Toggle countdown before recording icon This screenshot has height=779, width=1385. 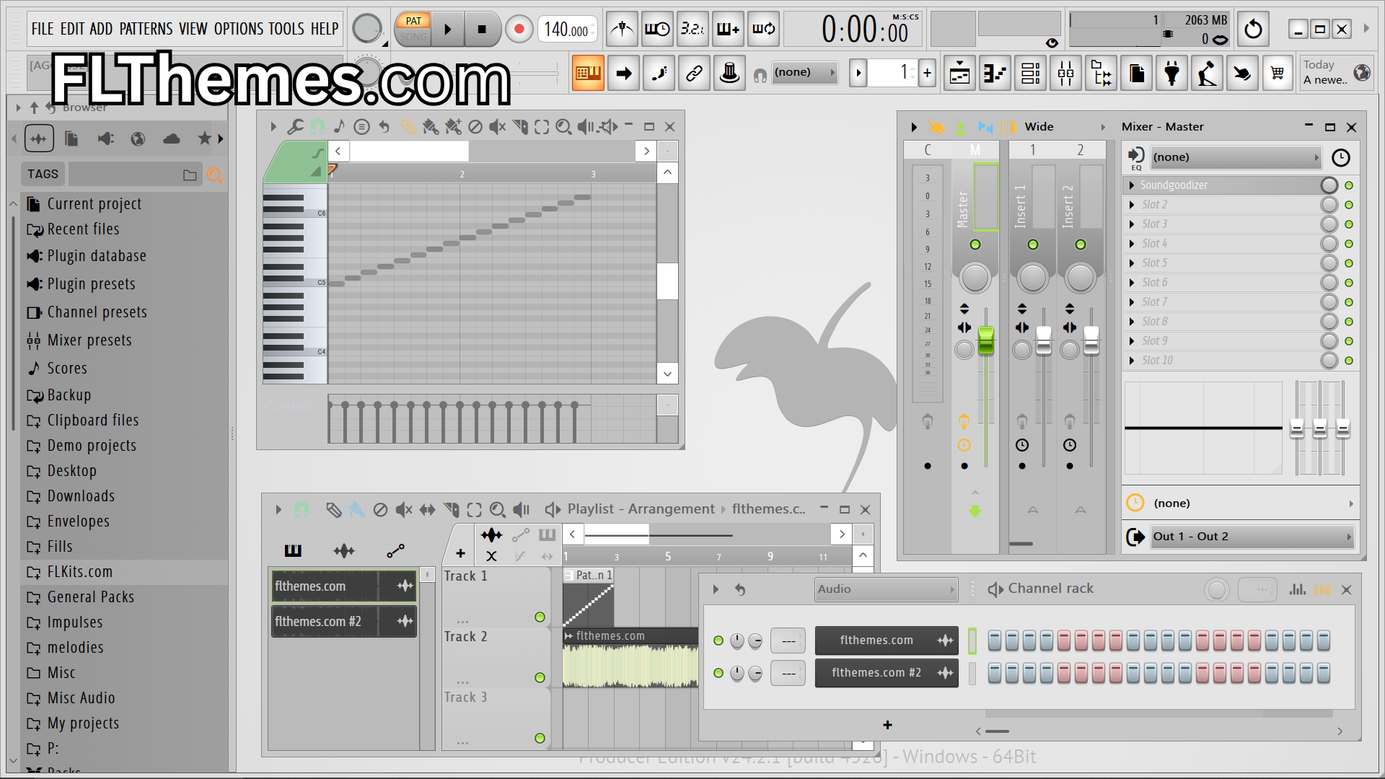click(692, 30)
